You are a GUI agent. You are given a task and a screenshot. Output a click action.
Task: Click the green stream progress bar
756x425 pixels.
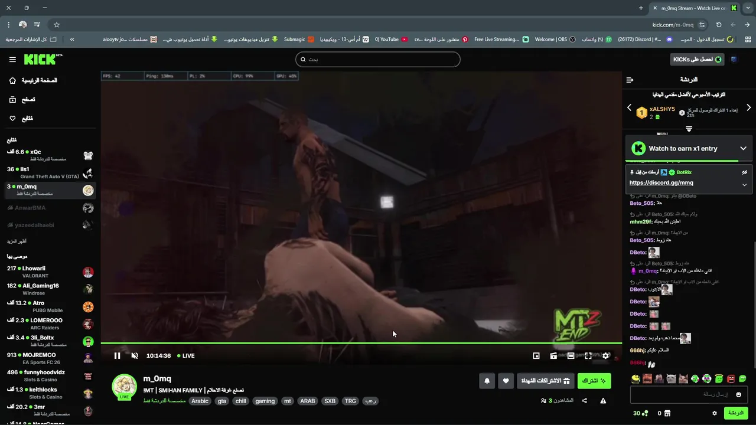pos(361,343)
